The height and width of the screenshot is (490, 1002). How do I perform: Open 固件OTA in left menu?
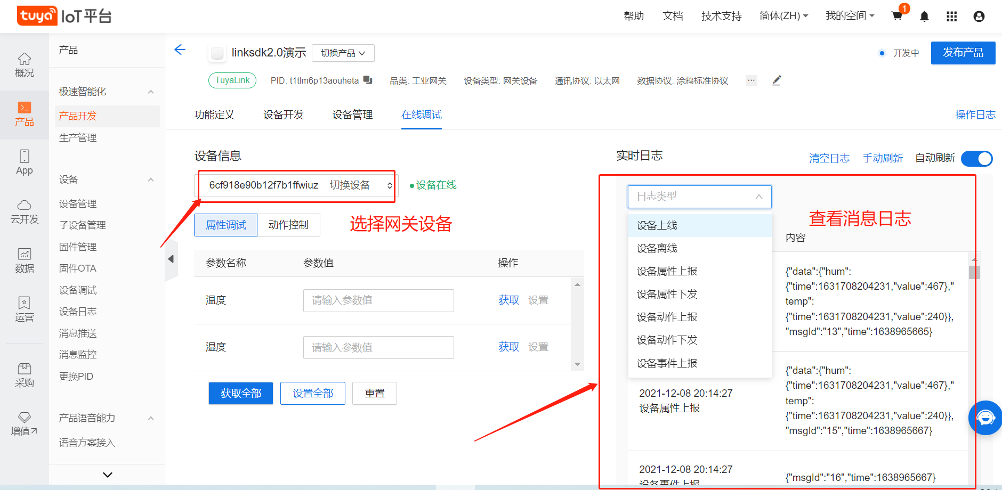point(78,268)
